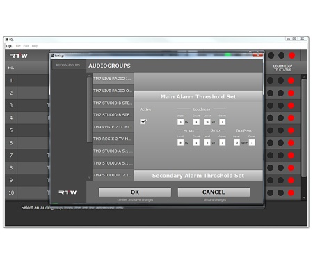Click the red status indicator in row 3
This screenshot has height=265, width=313.
click(291, 105)
